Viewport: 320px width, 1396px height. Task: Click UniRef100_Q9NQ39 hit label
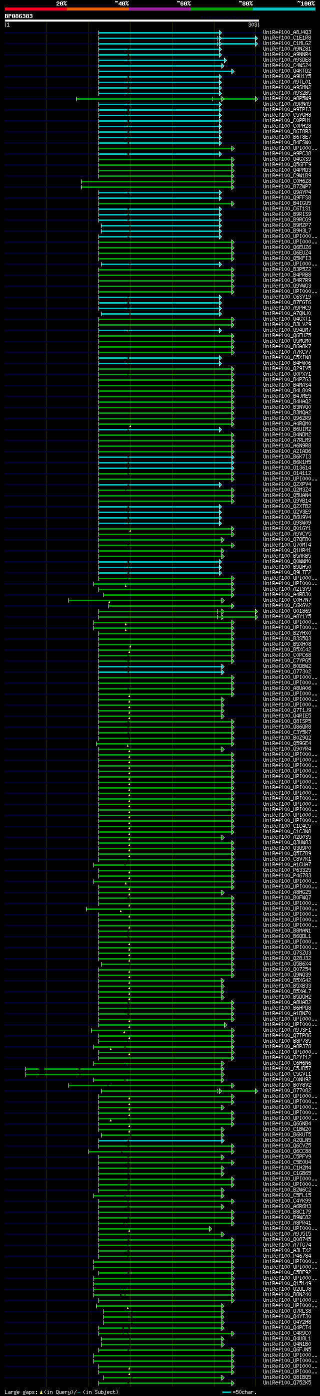click(287, 975)
